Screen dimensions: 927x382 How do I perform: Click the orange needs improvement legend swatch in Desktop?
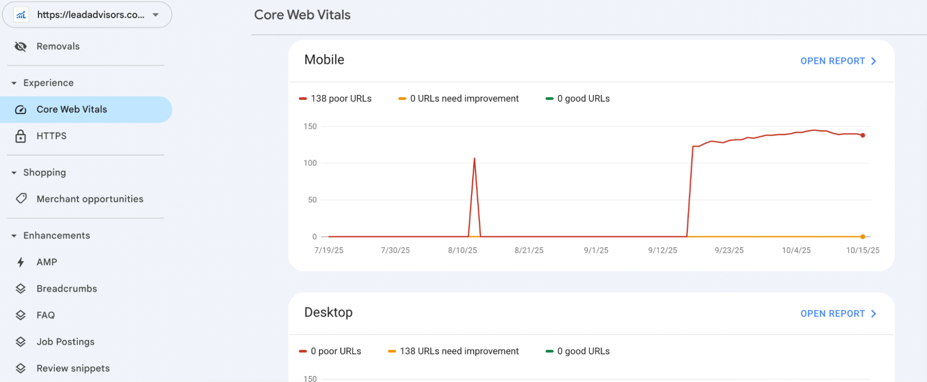point(392,351)
